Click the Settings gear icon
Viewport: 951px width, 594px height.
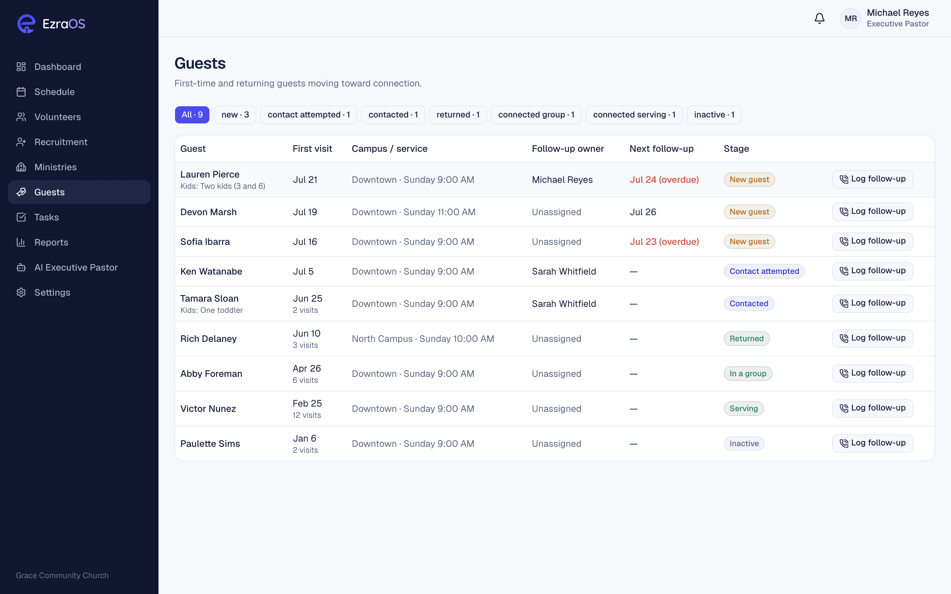click(x=21, y=293)
